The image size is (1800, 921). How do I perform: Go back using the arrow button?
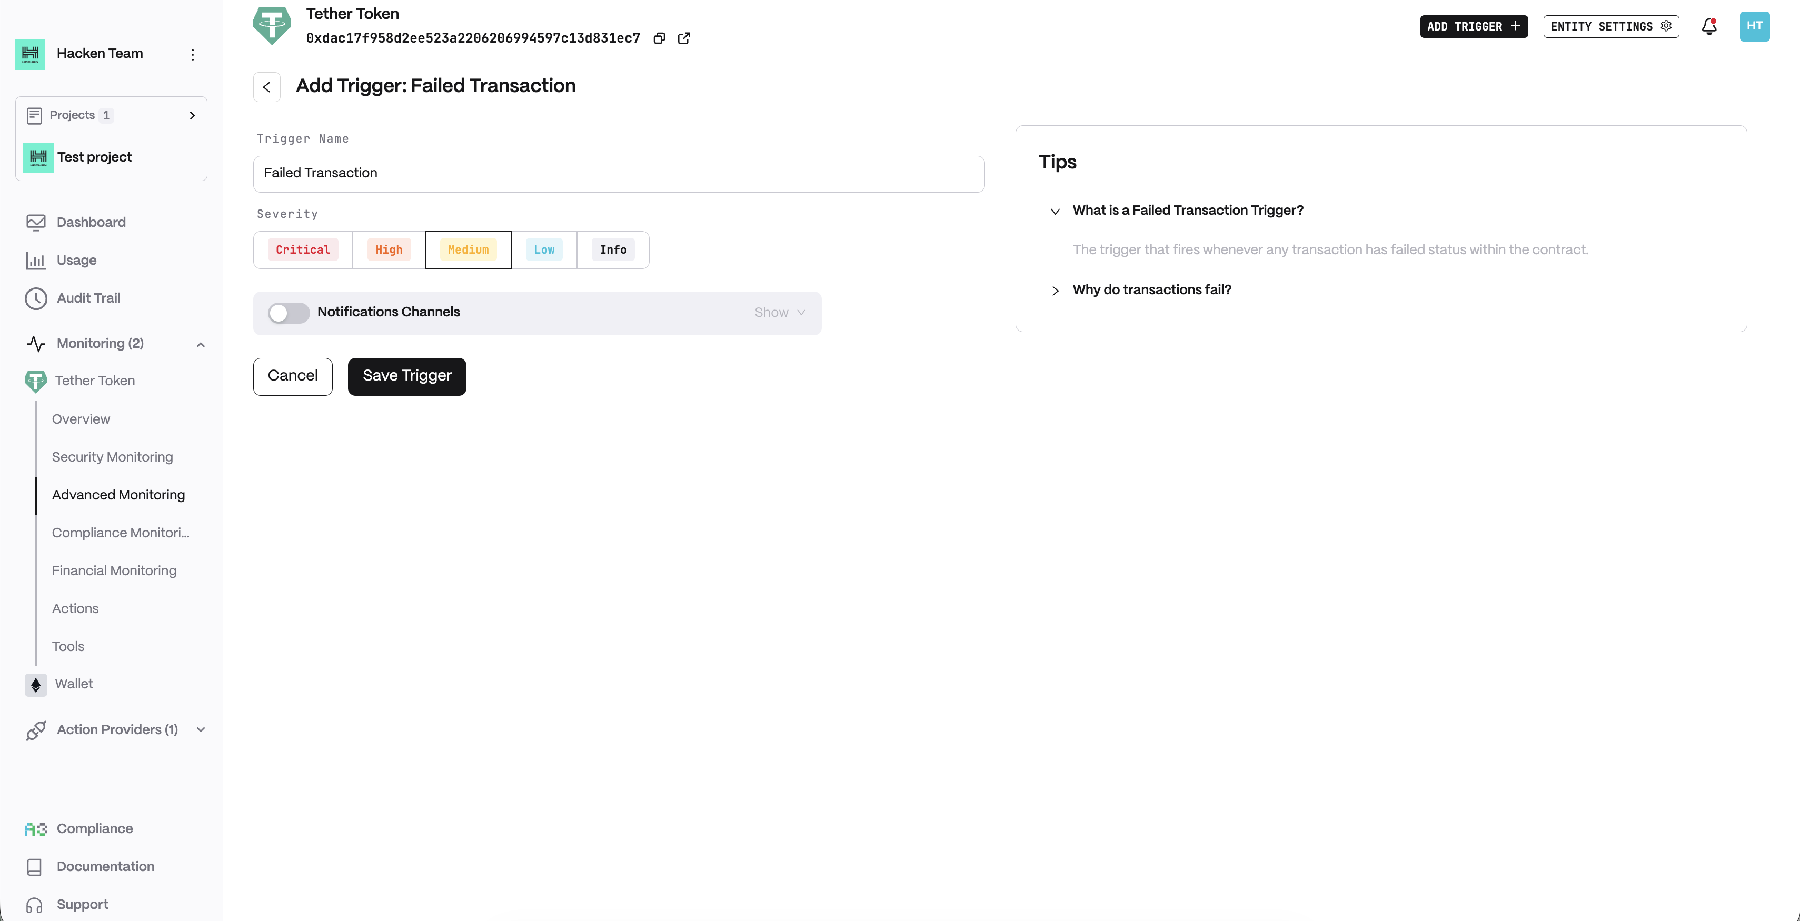tap(266, 87)
